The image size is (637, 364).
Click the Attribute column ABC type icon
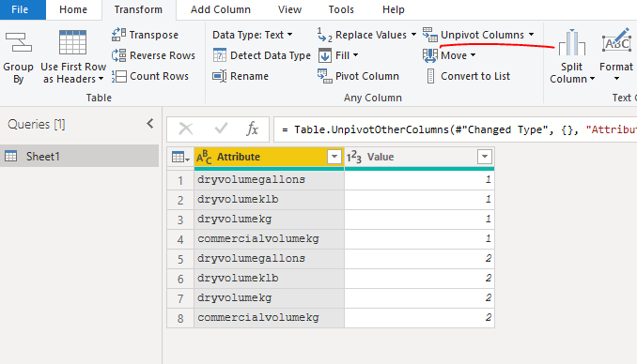204,157
